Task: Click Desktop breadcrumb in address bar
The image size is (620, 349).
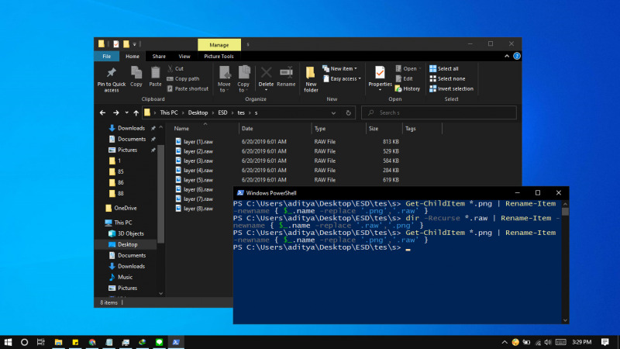Action: [198, 112]
